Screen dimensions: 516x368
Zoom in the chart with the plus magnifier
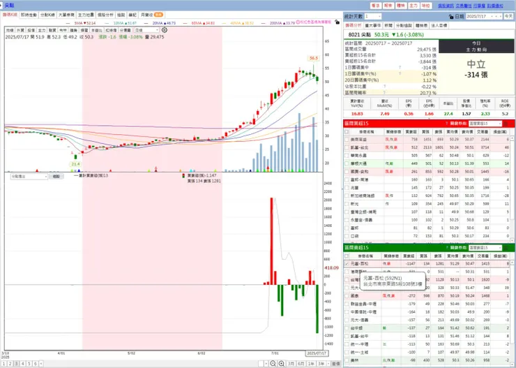click(x=282, y=364)
